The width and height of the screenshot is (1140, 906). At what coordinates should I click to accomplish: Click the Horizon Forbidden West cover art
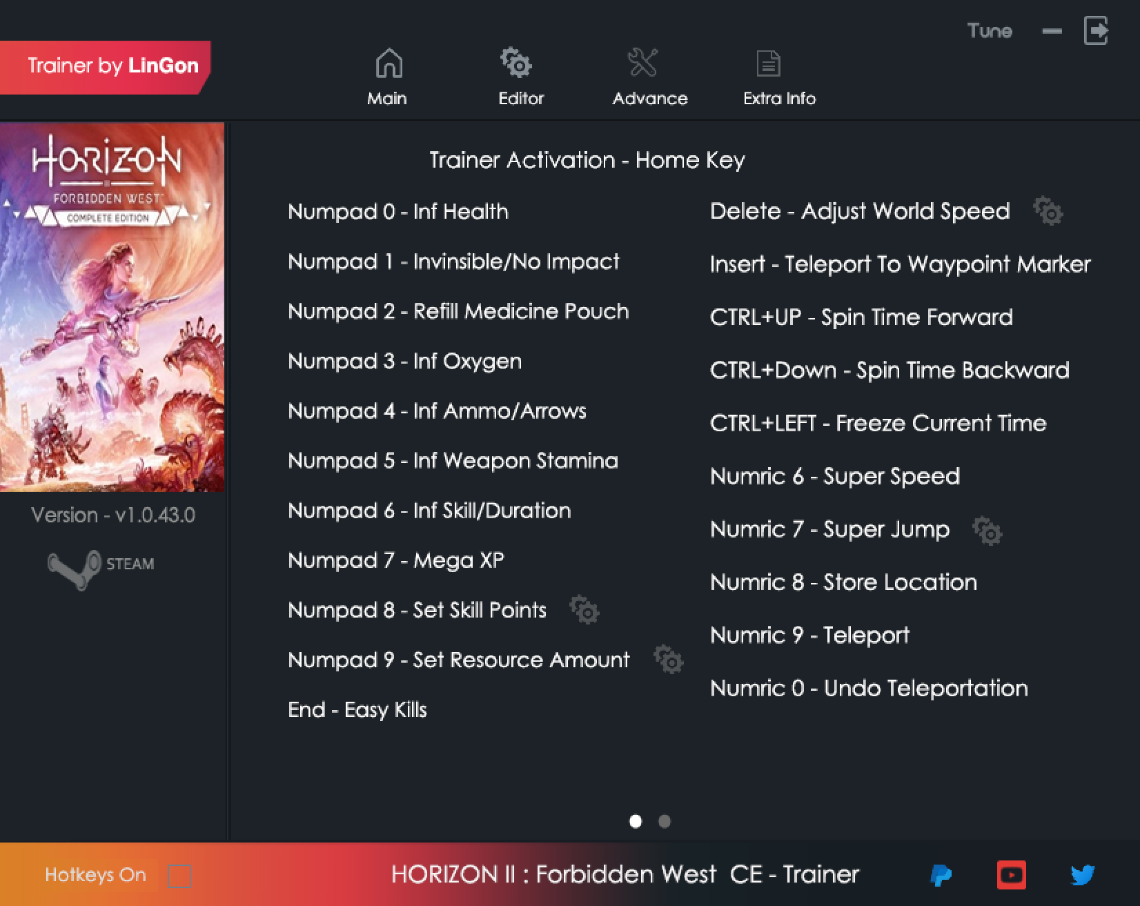tap(112, 307)
